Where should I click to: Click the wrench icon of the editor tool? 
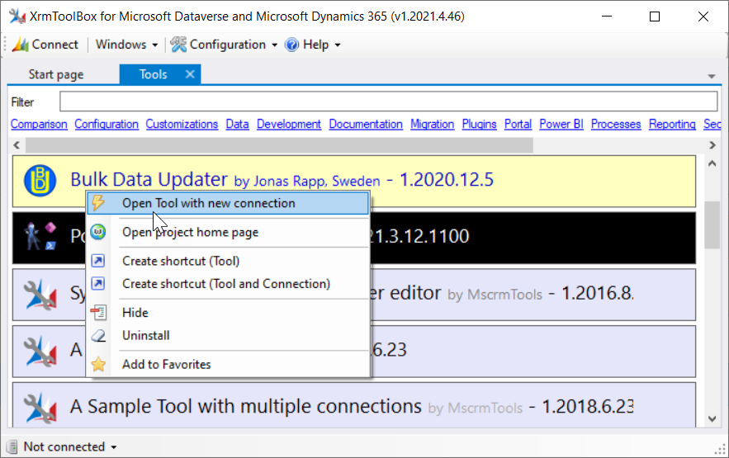pyautogui.click(x=40, y=294)
